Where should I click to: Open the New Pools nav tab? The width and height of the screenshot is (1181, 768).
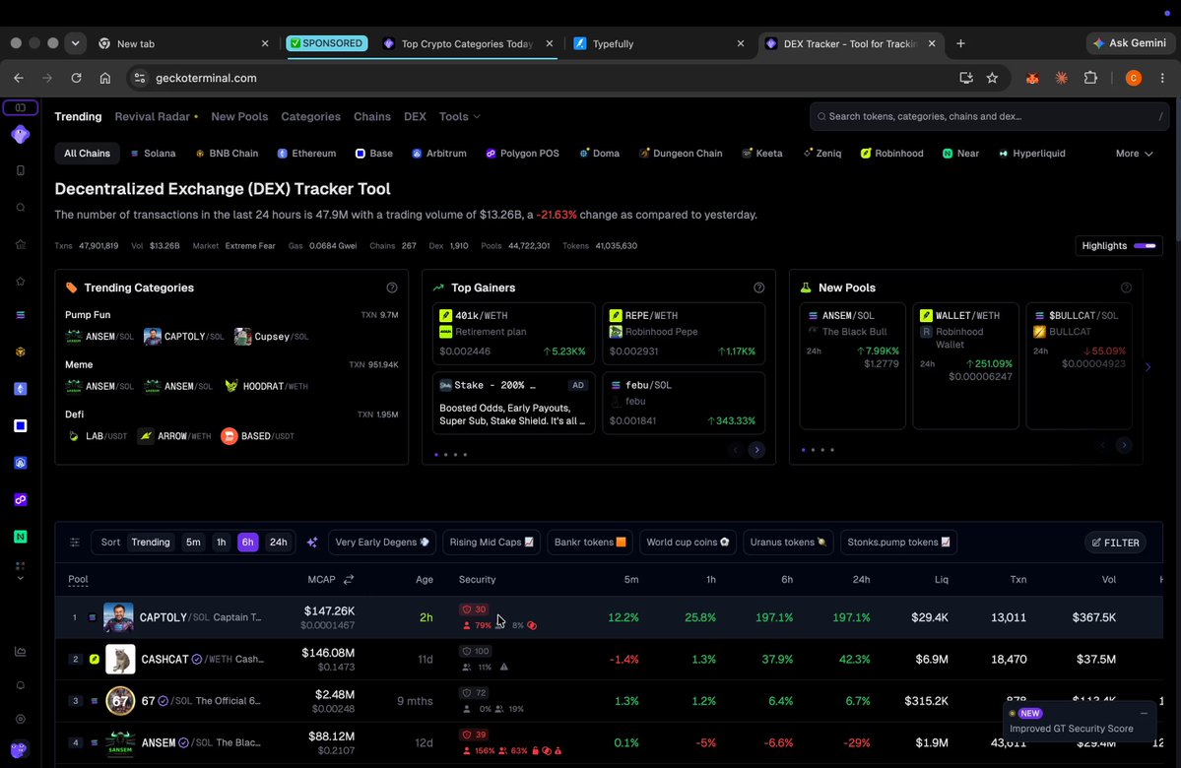click(239, 117)
